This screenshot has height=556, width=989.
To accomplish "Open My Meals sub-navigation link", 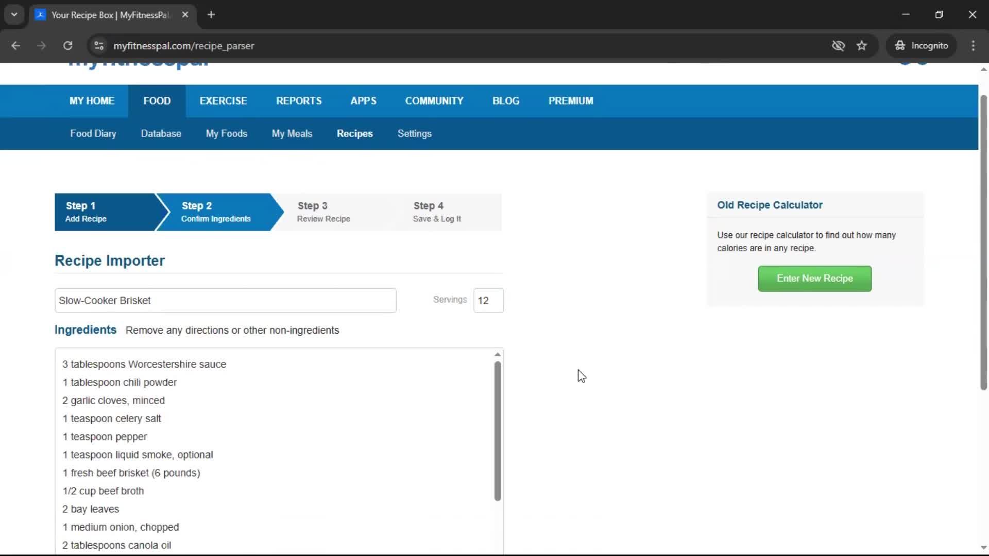I will pyautogui.click(x=292, y=133).
